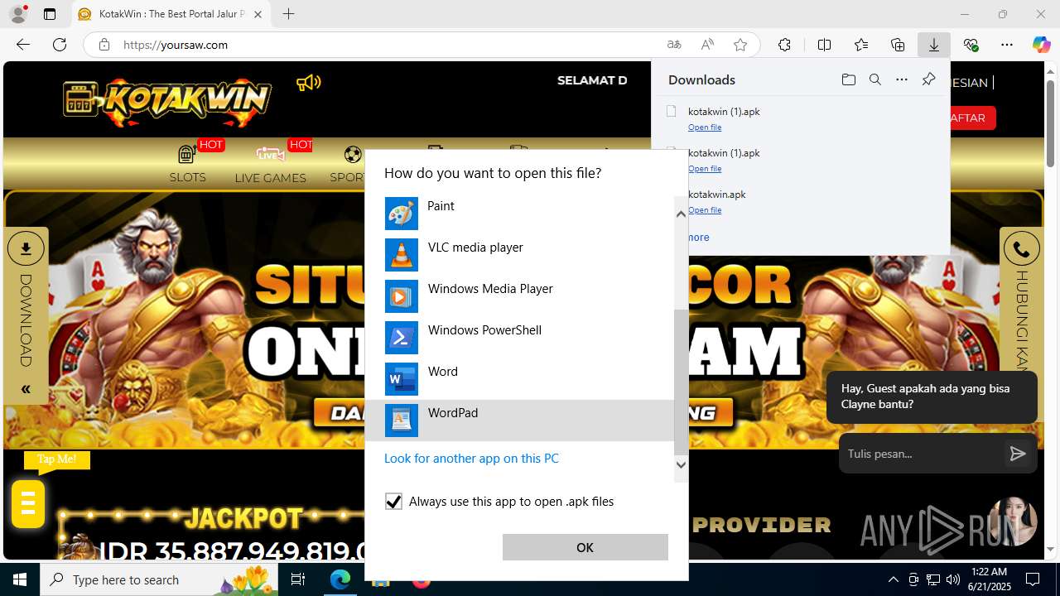Open SLOTS category on website
Screen dimensions: 1060x596
pos(188,163)
